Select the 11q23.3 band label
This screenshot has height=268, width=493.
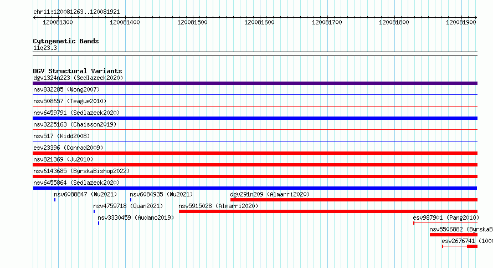pos(45,48)
